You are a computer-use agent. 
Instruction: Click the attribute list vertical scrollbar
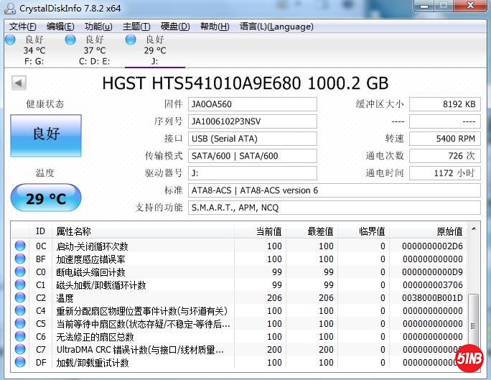click(x=474, y=302)
